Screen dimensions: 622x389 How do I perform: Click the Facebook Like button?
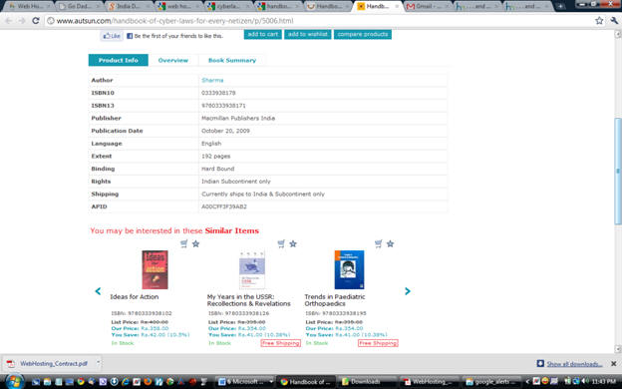click(112, 36)
